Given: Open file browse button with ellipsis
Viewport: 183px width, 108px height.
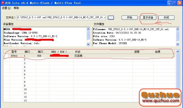Looking at the screenshot, I should tap(111, 18).
